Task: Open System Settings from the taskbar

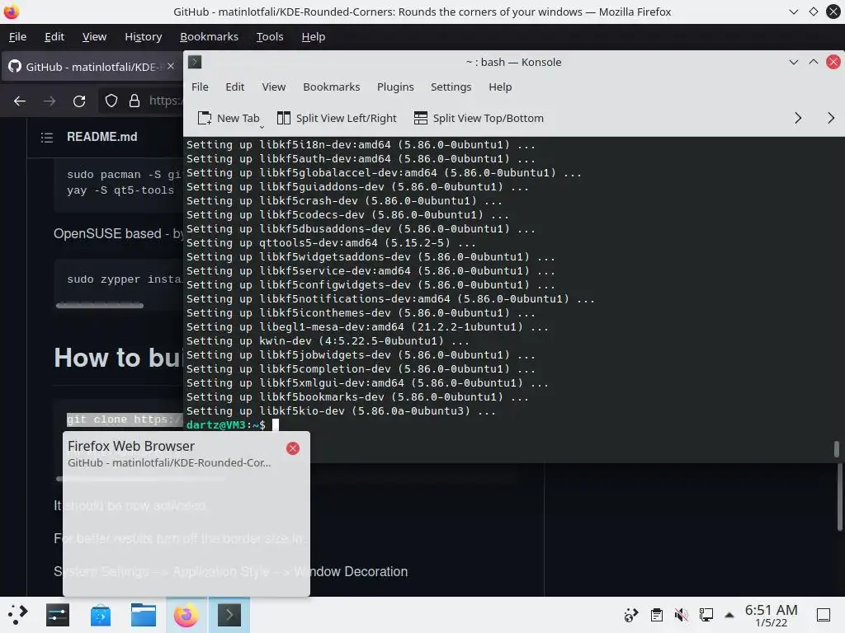Action: click(x=58, y=615)
